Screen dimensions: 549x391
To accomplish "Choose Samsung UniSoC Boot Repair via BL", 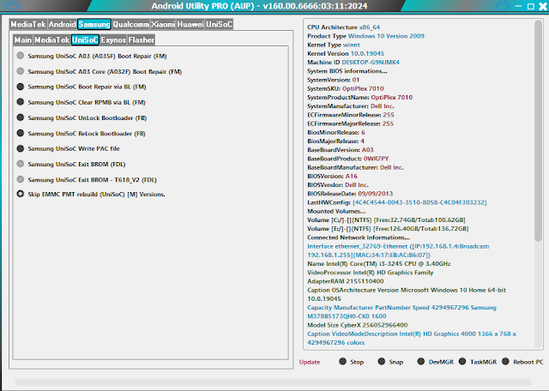I will click(81, 87).
